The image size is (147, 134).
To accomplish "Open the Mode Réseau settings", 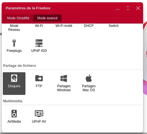I will tap(14, 28).
